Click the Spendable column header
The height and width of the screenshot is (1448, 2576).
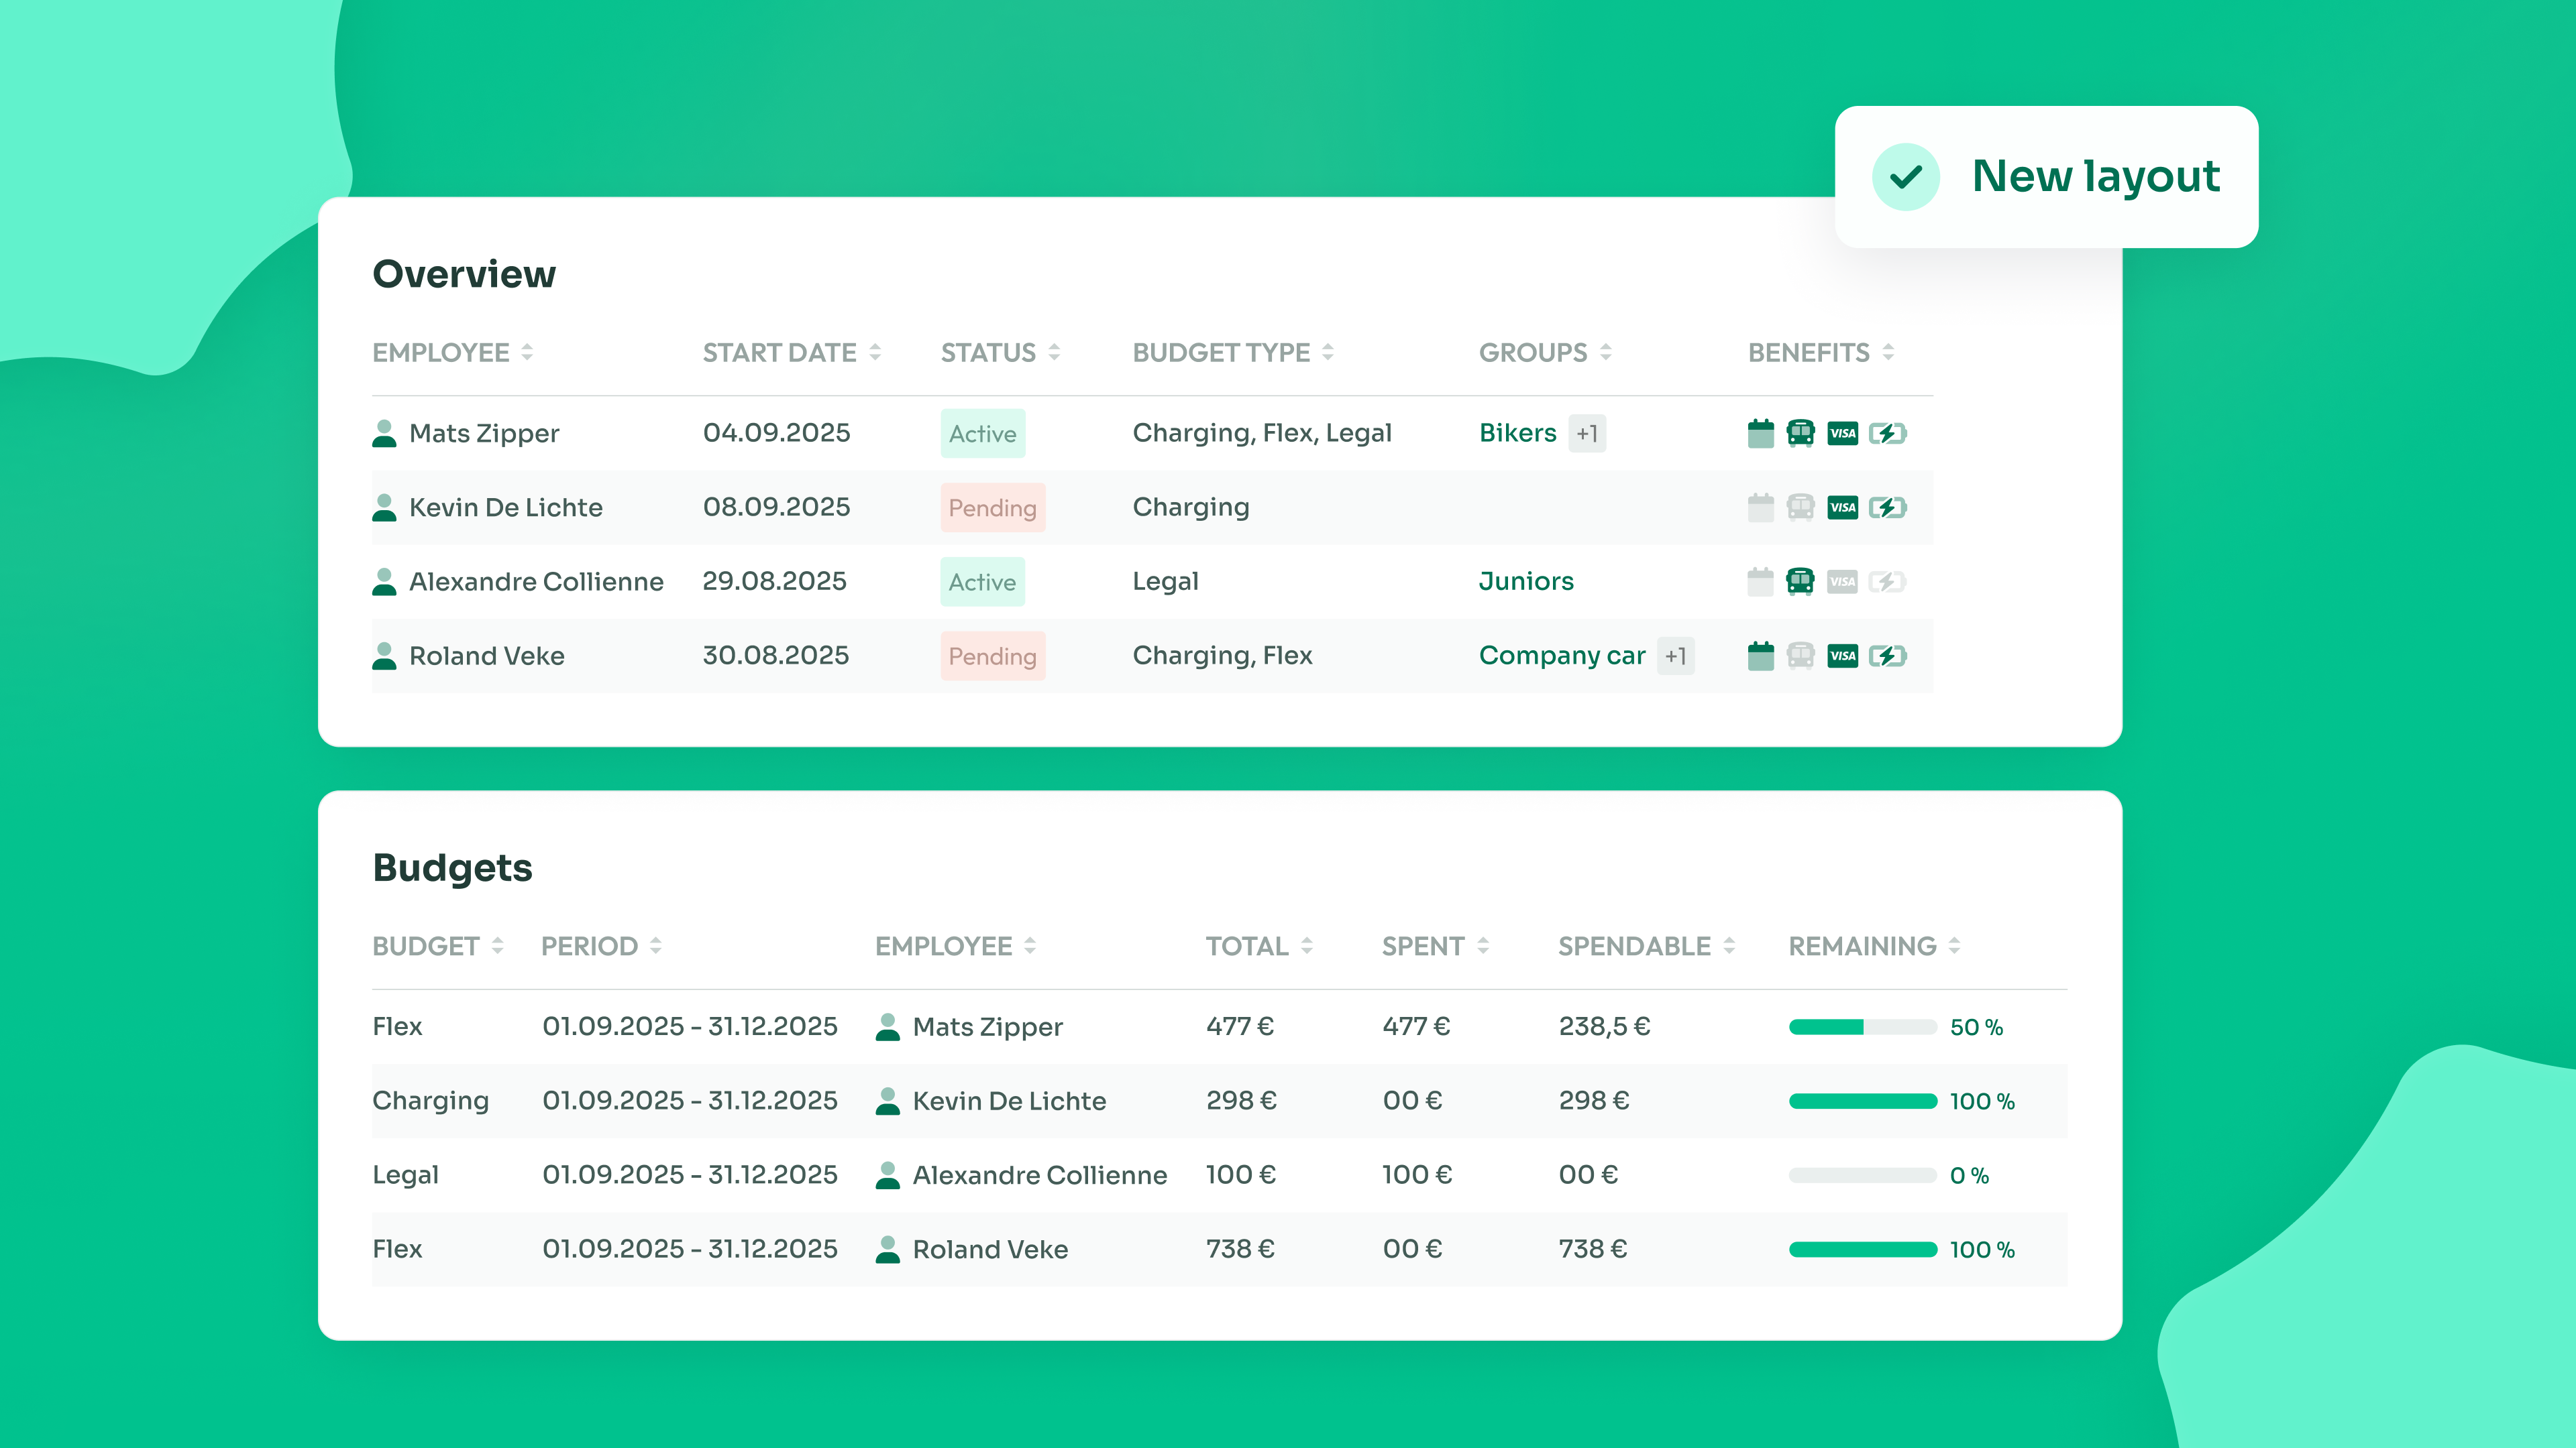1634,947
